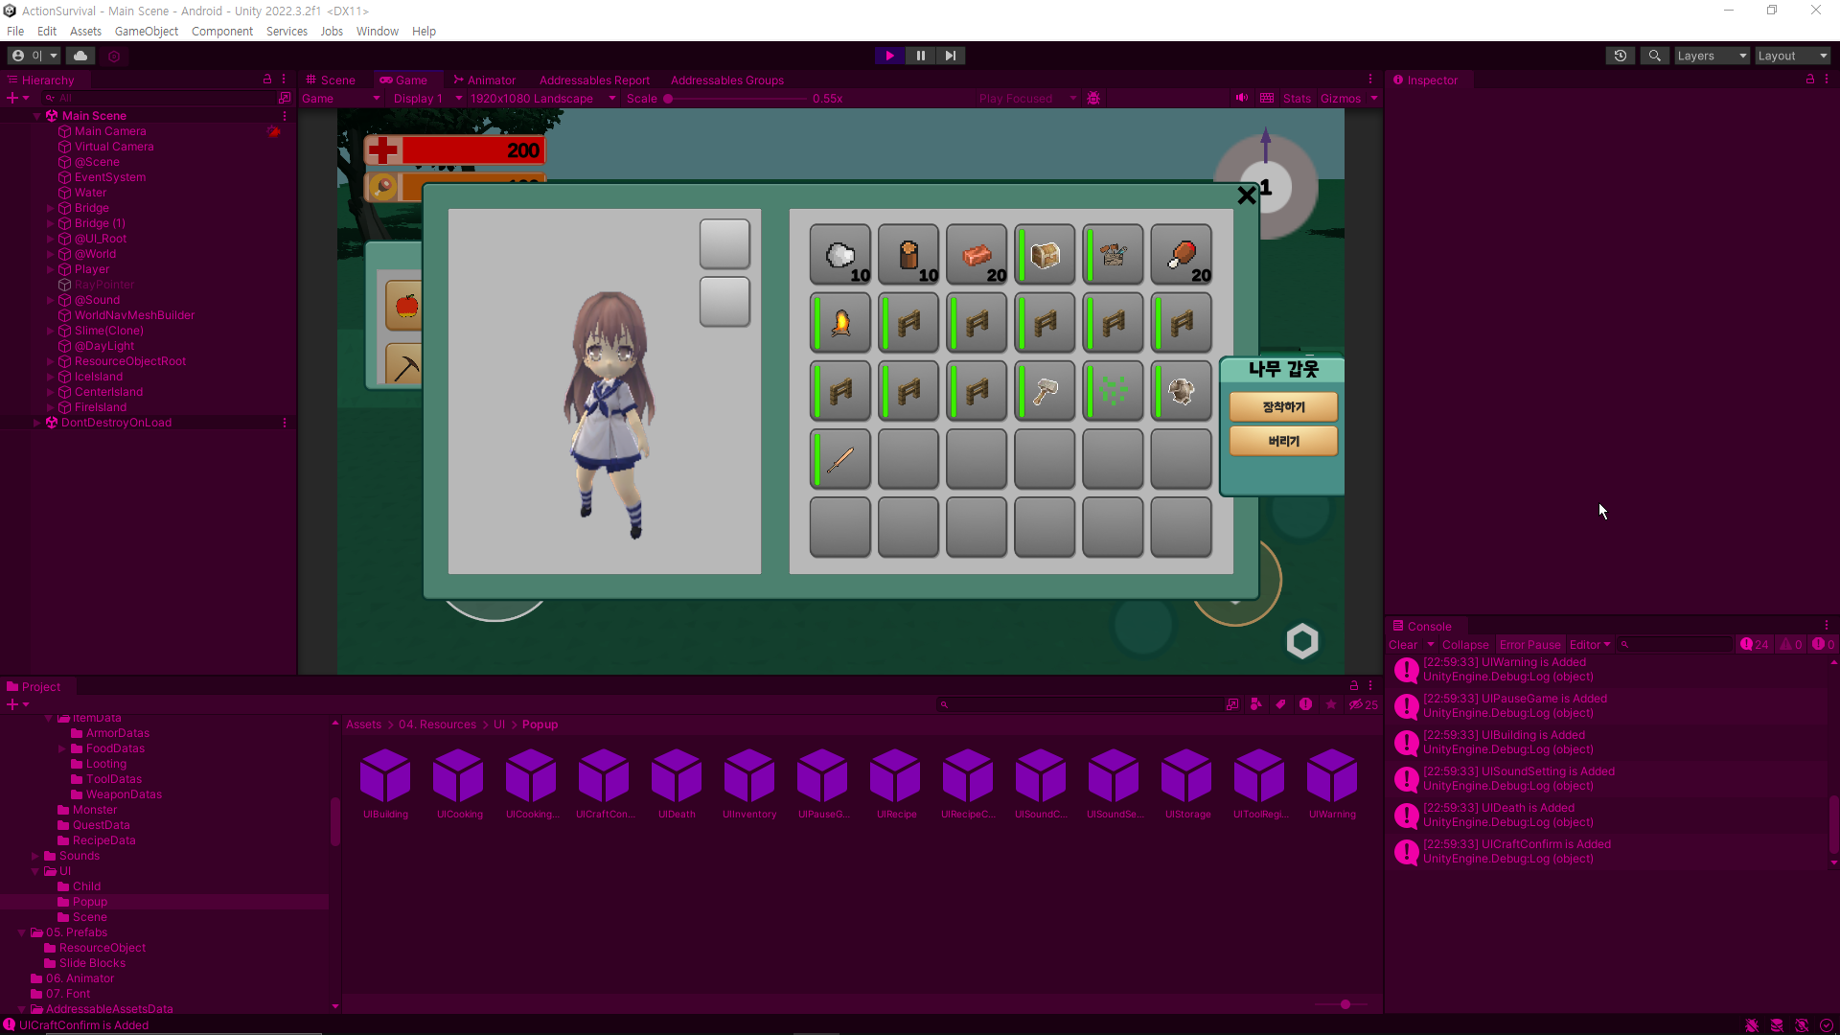This screenshot has width=1840, height=1035.
Task: Click the upper empty equipment slot
Action: 724,244
